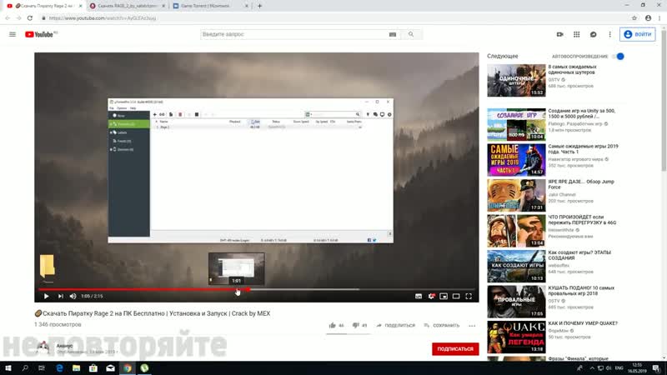Image resolution: width=667 pixels, height=375 pixels.
Task: Open the YouTube settings three-dot menu
Action: coord(609,34)
